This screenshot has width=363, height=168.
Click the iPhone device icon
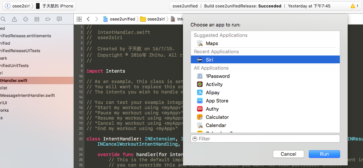coord(38,6)
